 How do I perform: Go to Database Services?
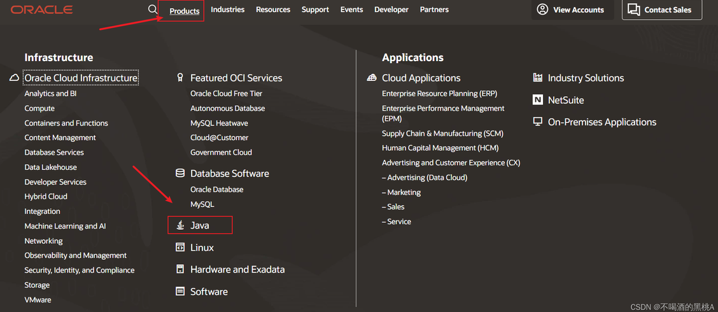tap(54, 152)
